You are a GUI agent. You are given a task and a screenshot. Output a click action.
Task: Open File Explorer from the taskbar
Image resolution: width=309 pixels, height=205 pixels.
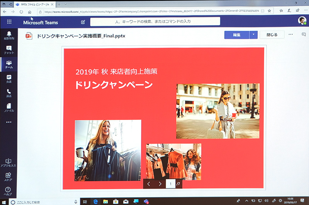105,202
